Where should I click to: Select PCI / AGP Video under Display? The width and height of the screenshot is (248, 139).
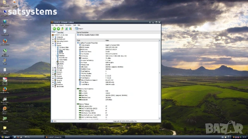(64, 49)
